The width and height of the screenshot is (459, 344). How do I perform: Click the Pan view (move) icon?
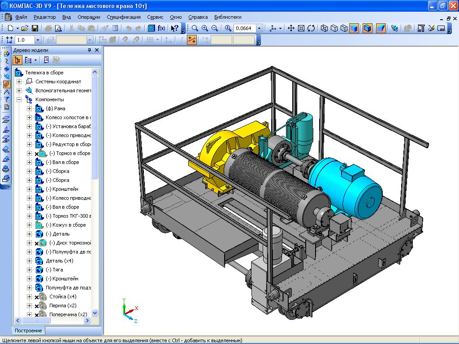point(291,28)
